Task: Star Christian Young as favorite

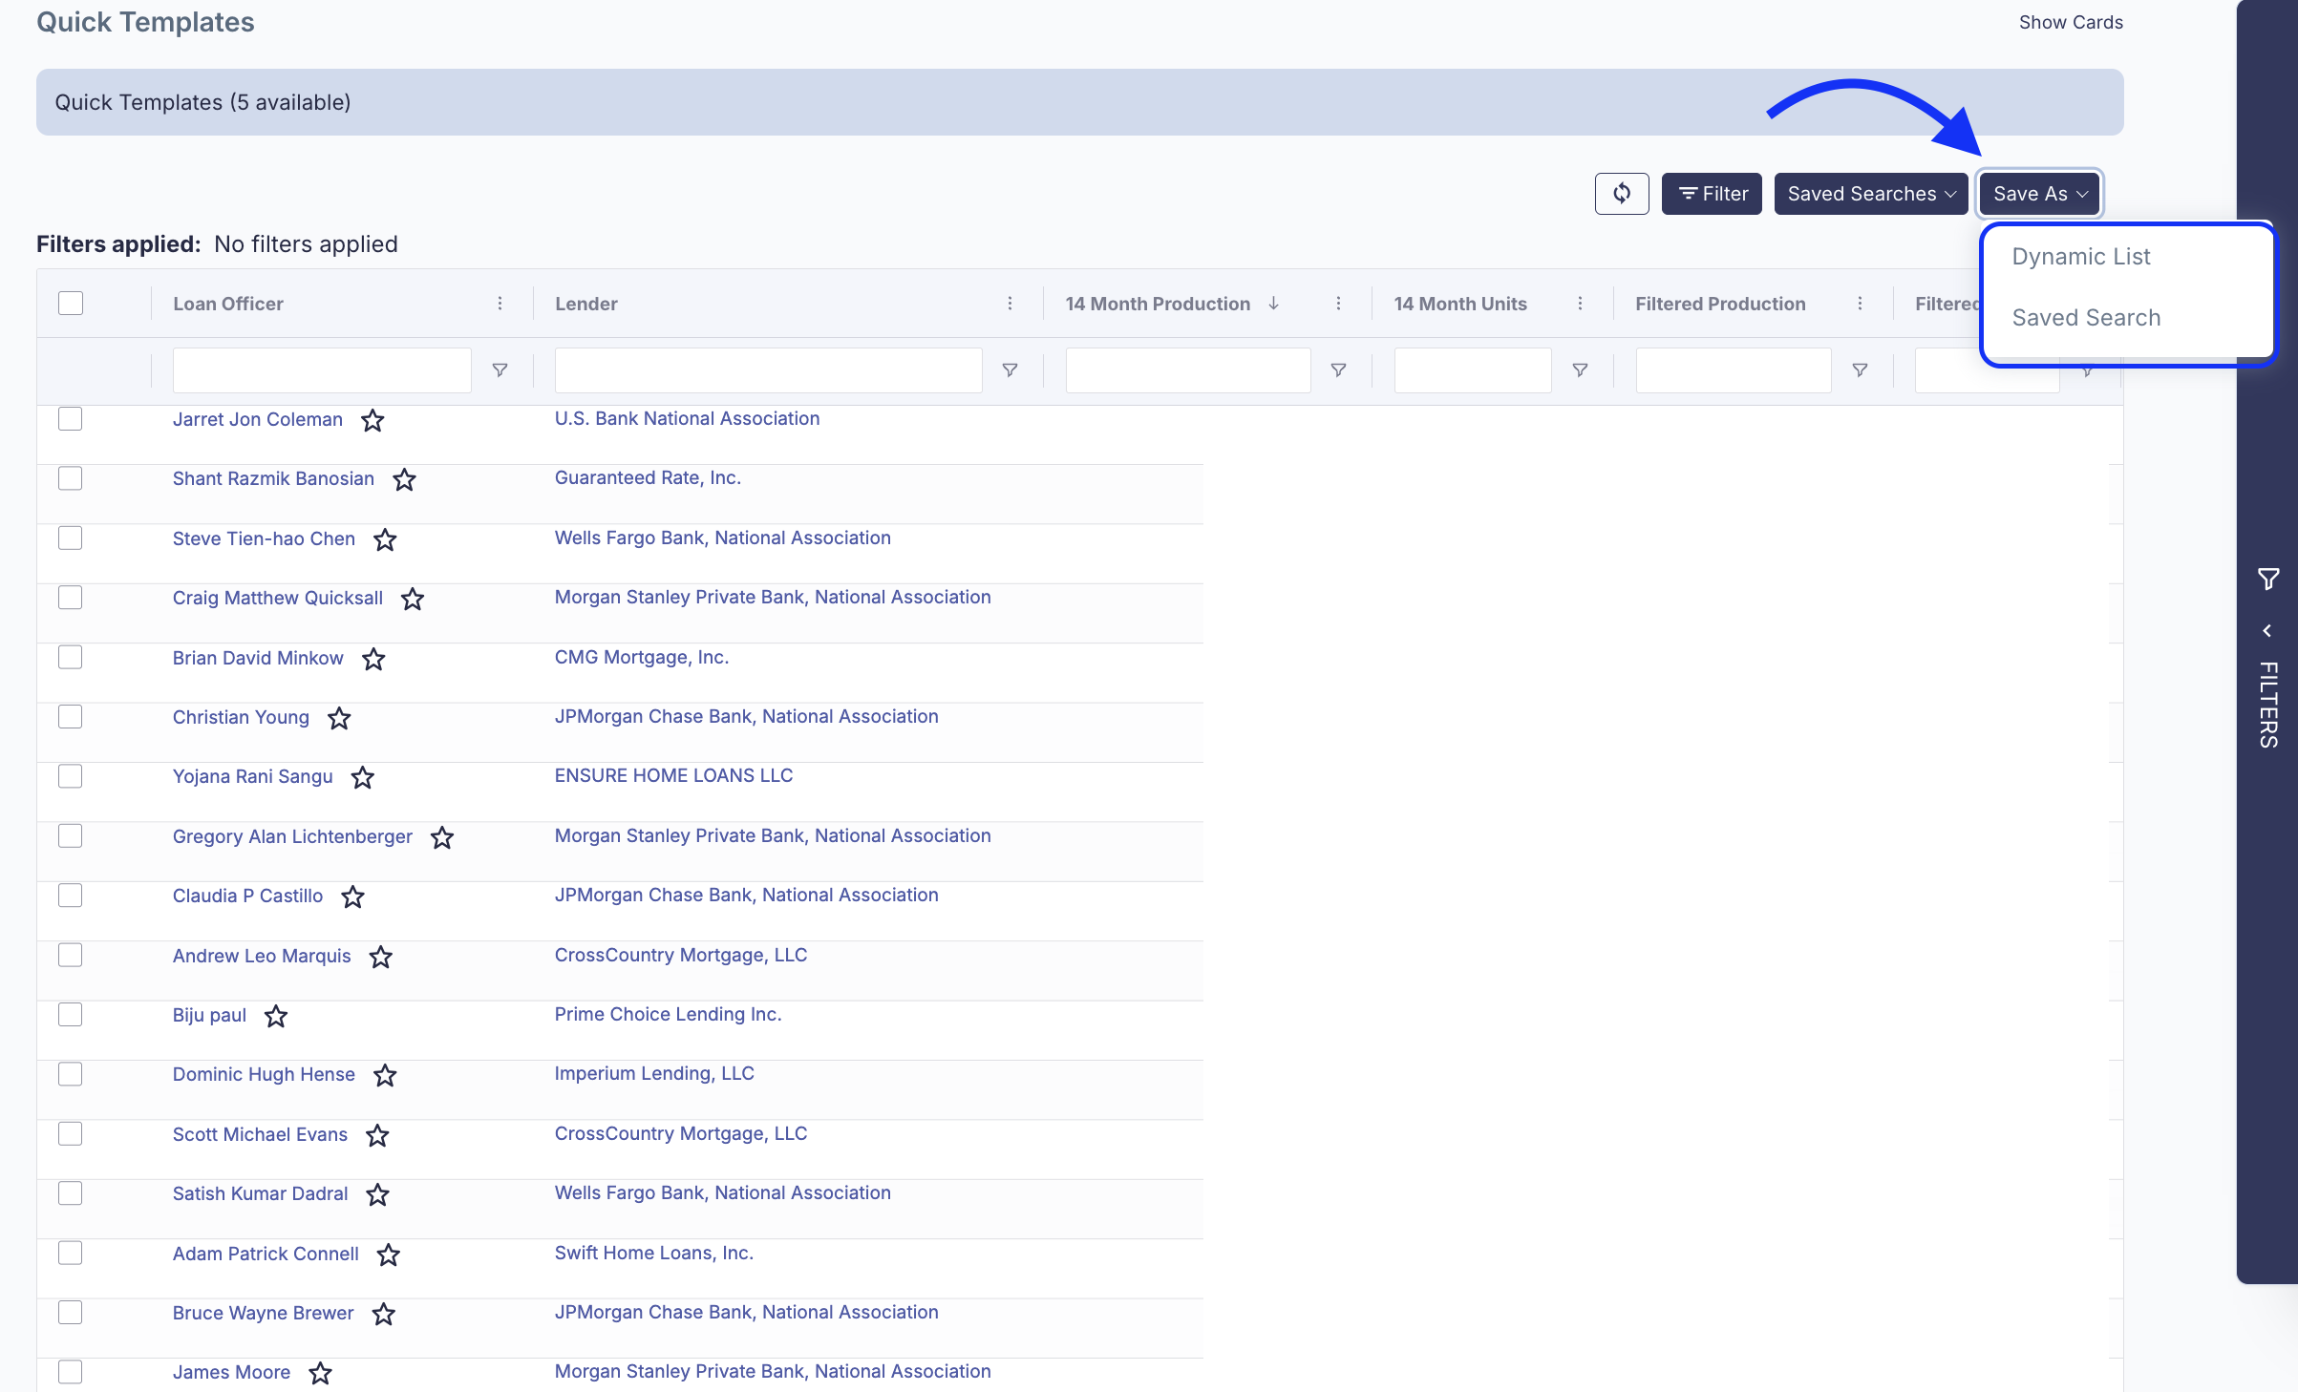Action: pyautogui.click(x=339, y=718)
